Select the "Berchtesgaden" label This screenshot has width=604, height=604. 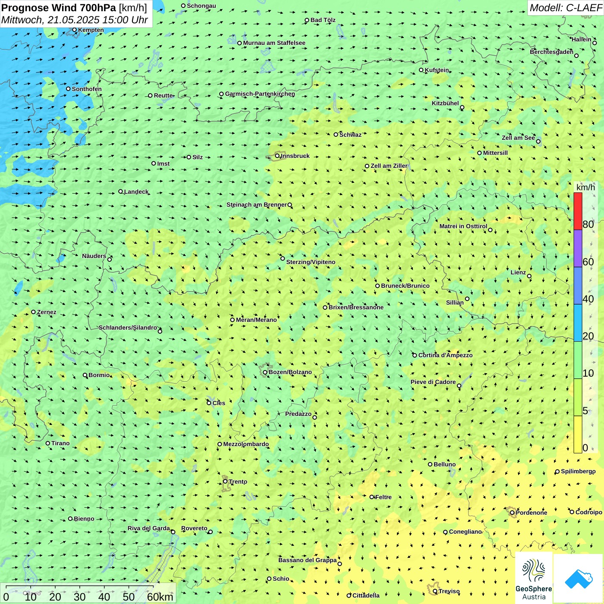click(x=552, y=52)
